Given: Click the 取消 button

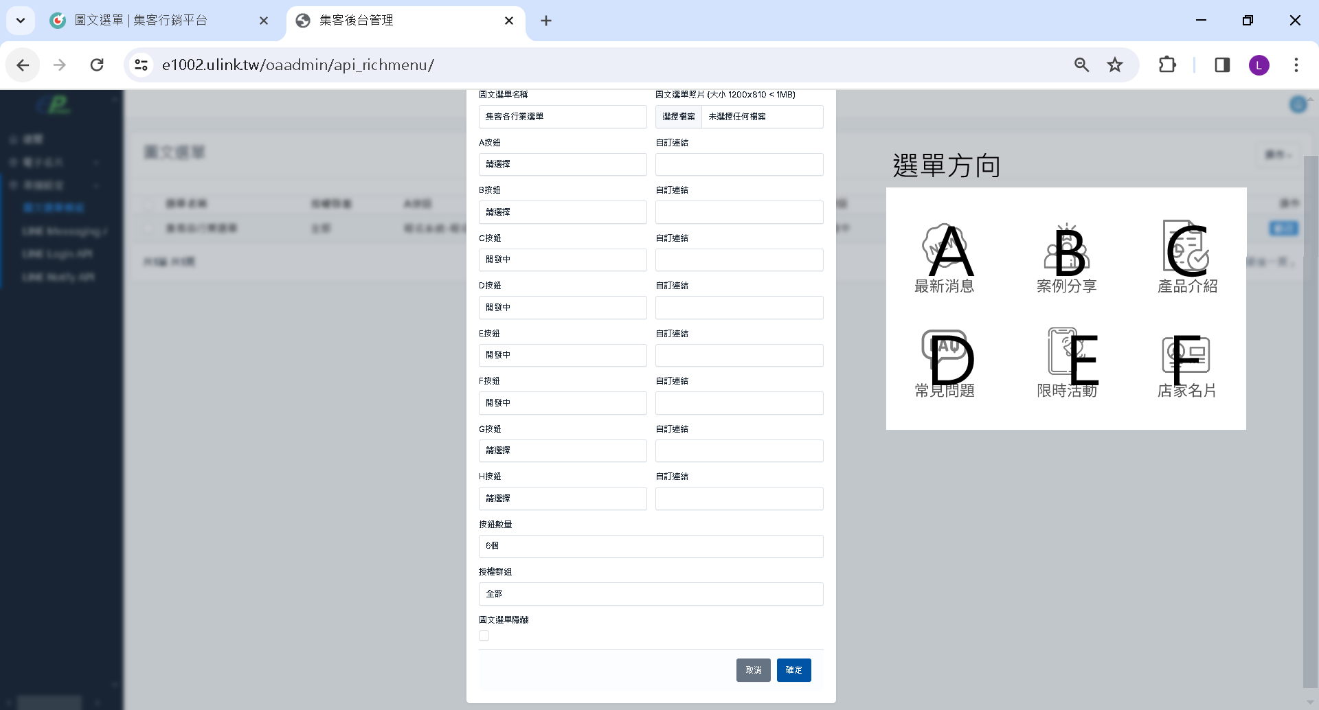Looking at the screenshot, I should click(x=754, y=670).
